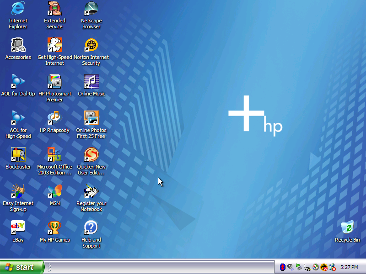Launch My HP Games
366x274 pixels.
(54, 227)
